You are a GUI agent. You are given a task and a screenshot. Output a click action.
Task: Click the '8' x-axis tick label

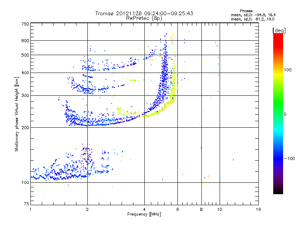[x=201, y=209]
